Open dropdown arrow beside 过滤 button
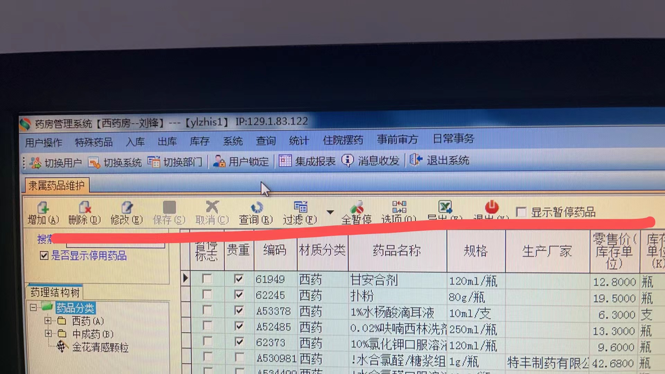665x374 pixels. 330,212
